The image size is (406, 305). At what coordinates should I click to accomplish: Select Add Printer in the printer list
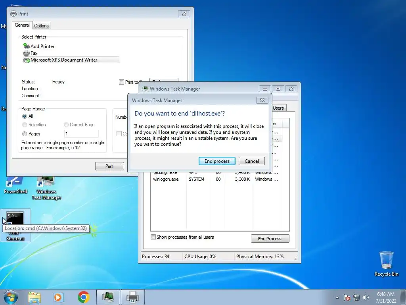(39, 46)
